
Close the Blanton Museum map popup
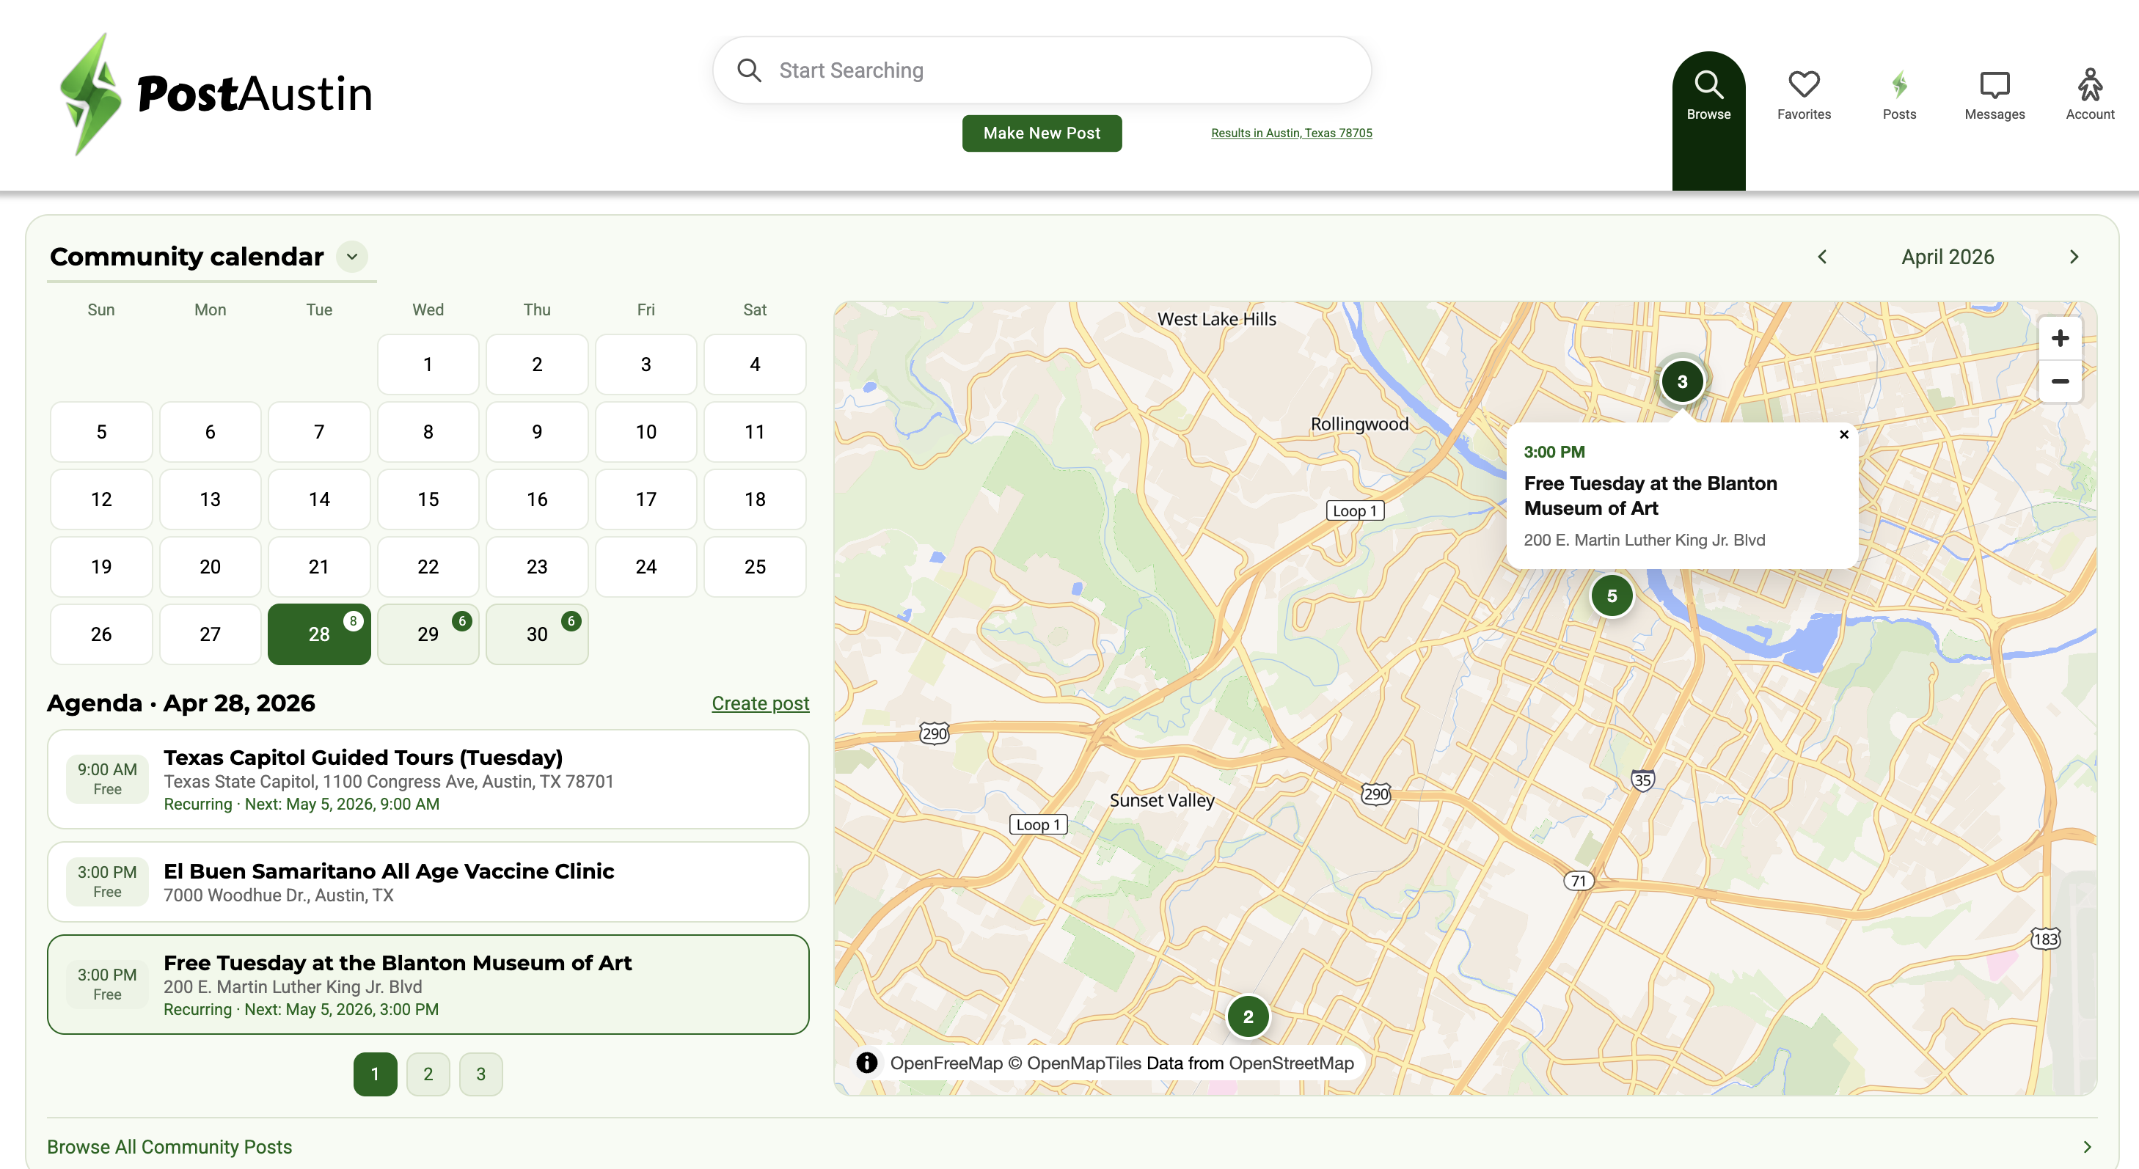tap(1844, 434)
